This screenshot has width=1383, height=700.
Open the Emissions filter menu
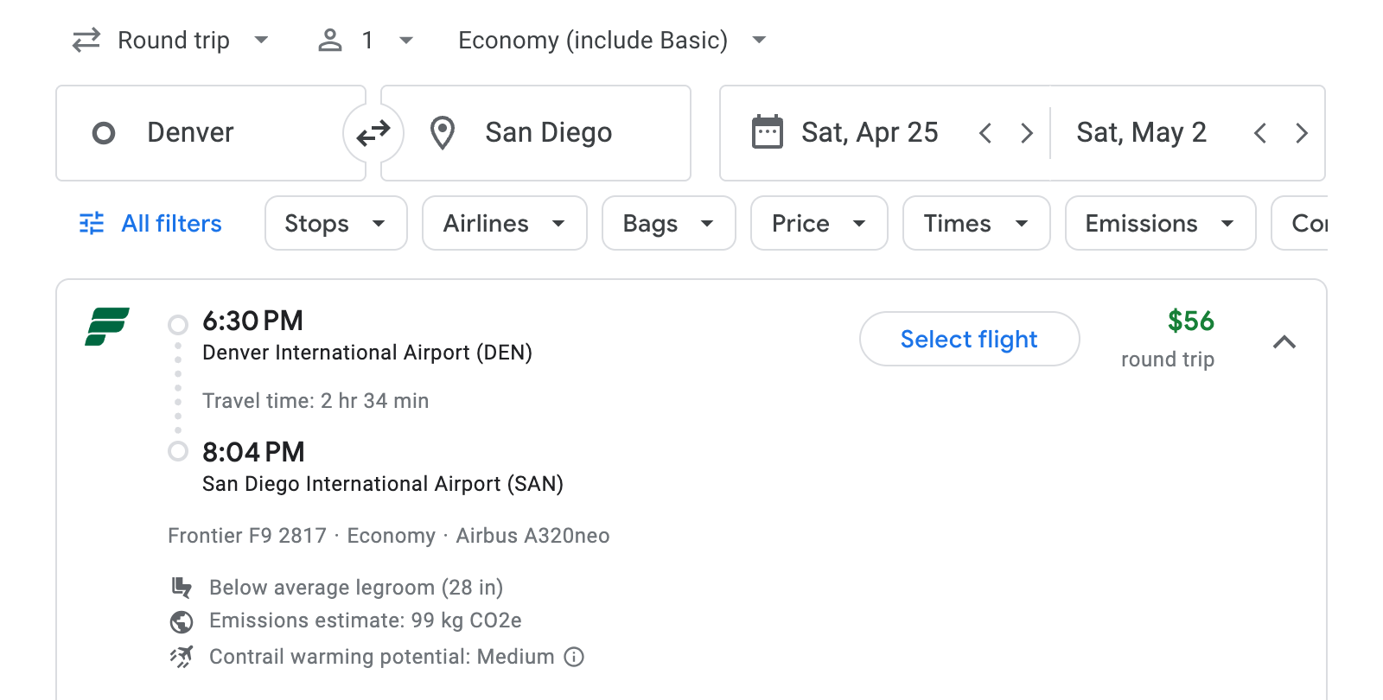pos(1159,223)
